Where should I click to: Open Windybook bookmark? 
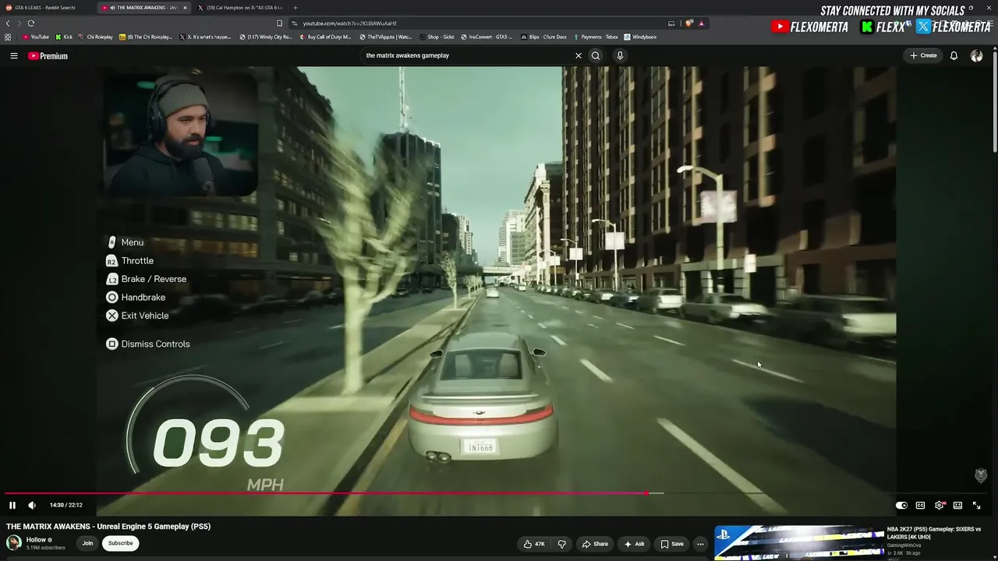tap(640, 37)
